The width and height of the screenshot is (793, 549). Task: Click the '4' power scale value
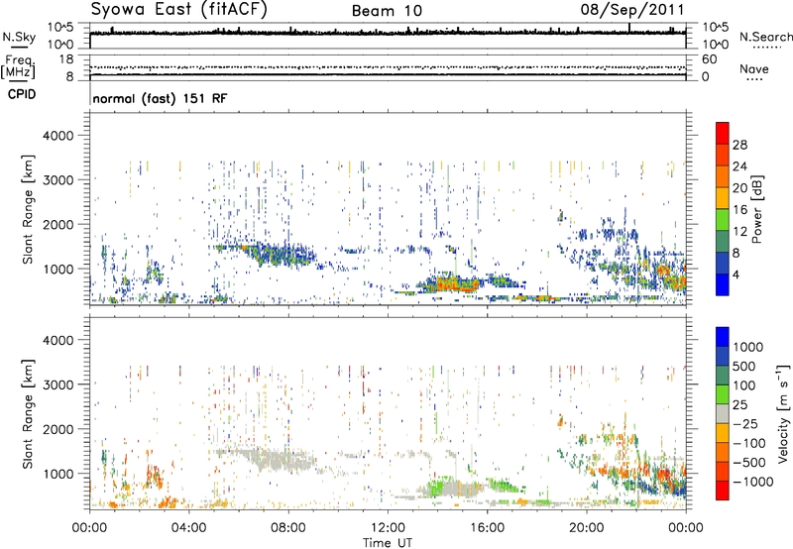click(x=736, y=275)
